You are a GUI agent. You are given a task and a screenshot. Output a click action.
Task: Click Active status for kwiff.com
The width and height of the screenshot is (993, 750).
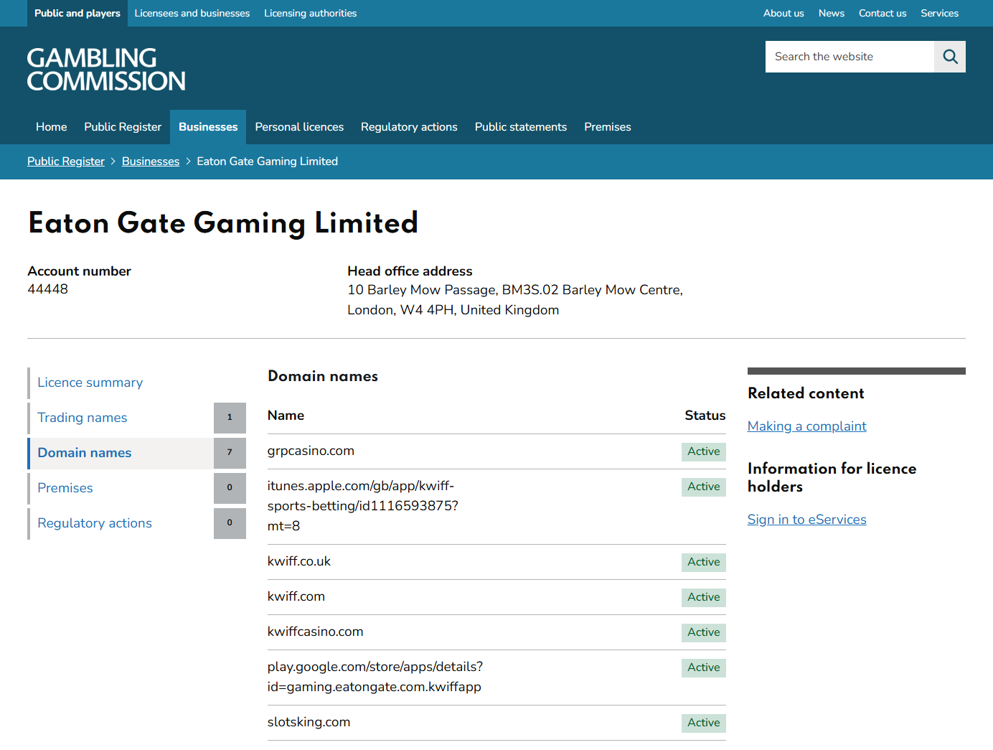tap(703, 597)
